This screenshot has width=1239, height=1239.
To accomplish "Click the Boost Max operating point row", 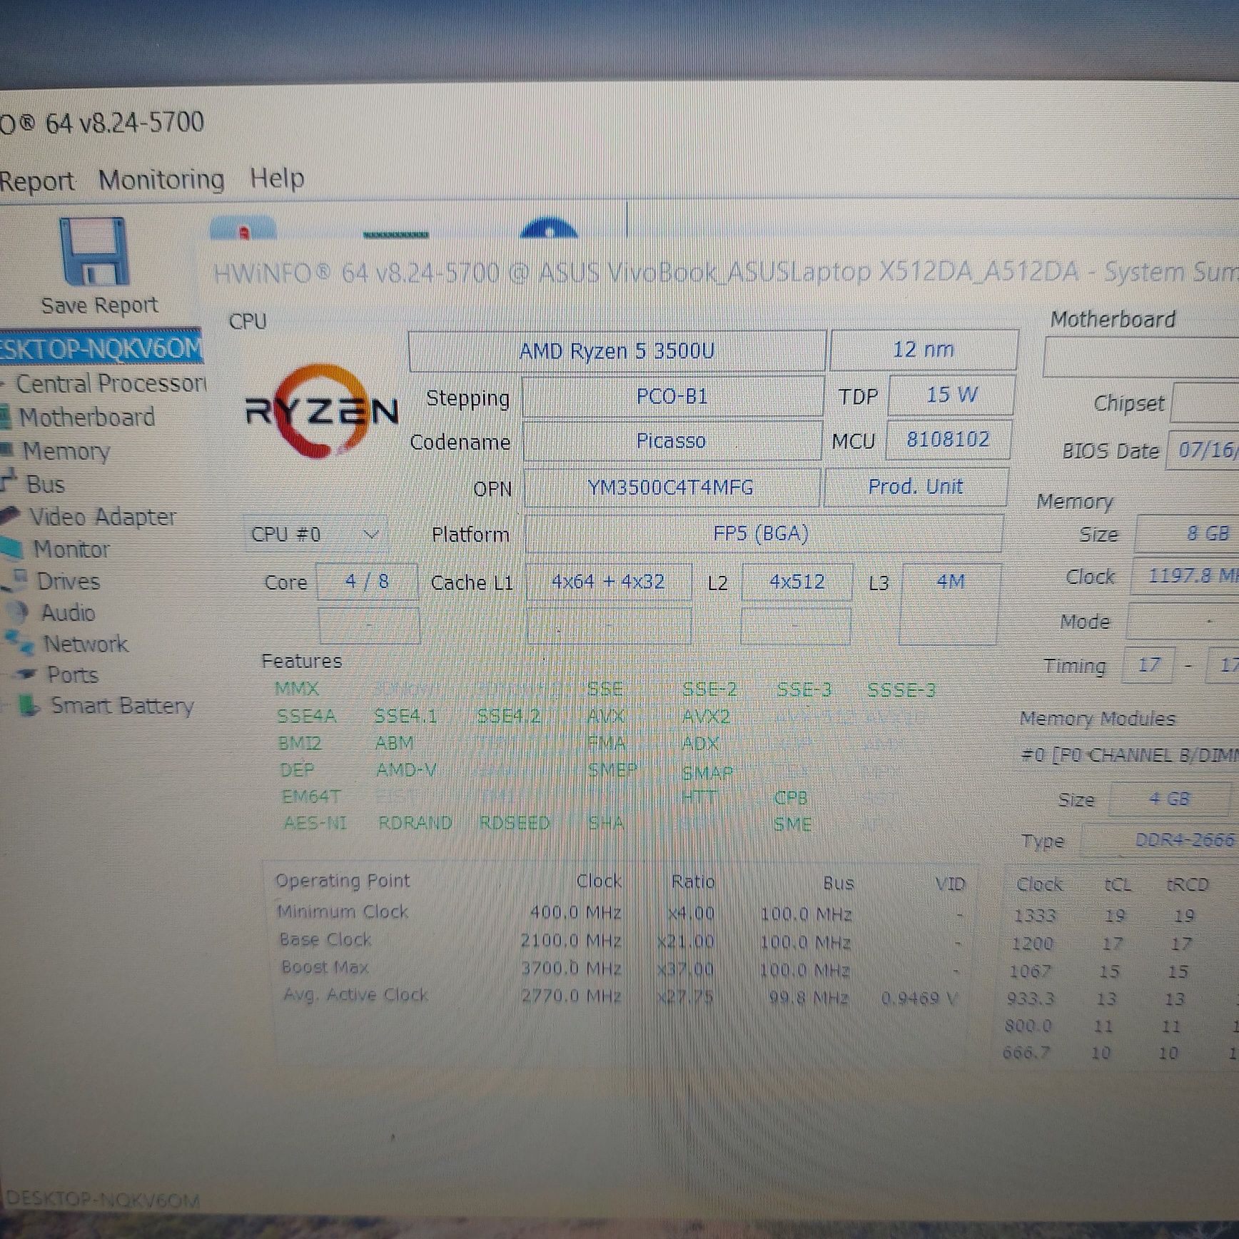I will [x=619, y=969].
